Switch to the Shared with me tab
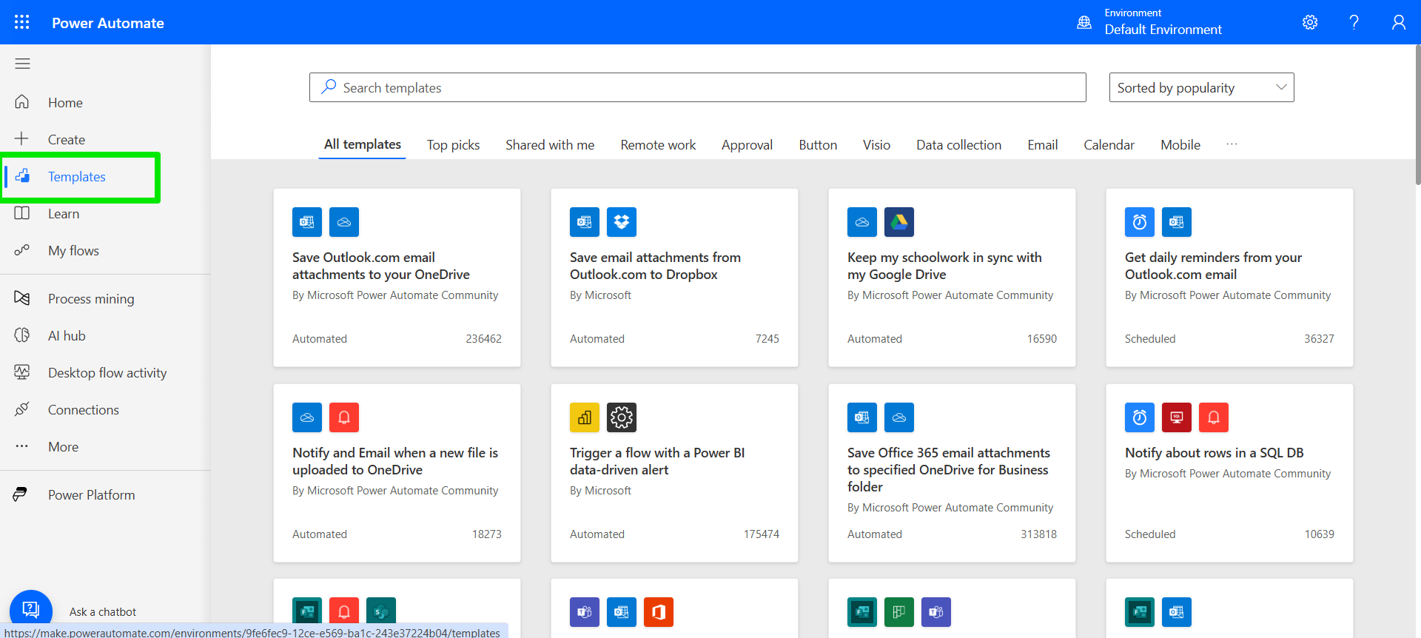This screenshot has height=638, width=1421. (x=550, y=145)
